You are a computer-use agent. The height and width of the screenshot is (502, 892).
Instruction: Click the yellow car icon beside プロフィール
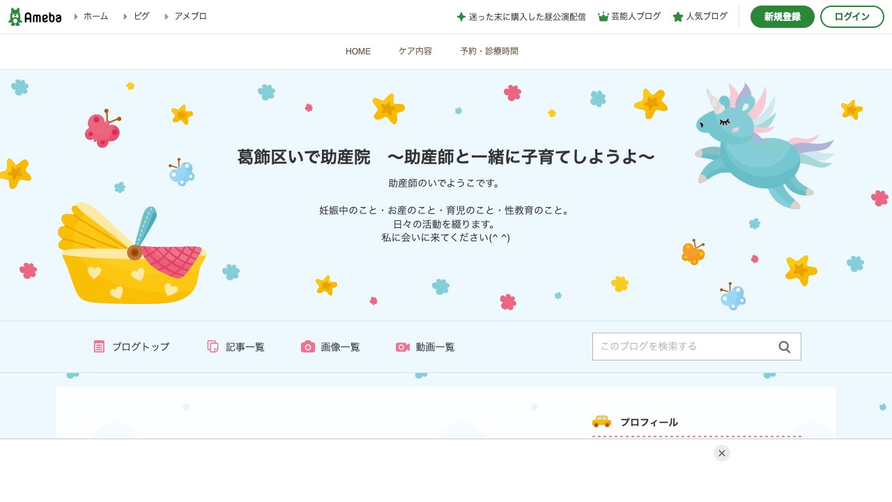[x=601, y=422]
